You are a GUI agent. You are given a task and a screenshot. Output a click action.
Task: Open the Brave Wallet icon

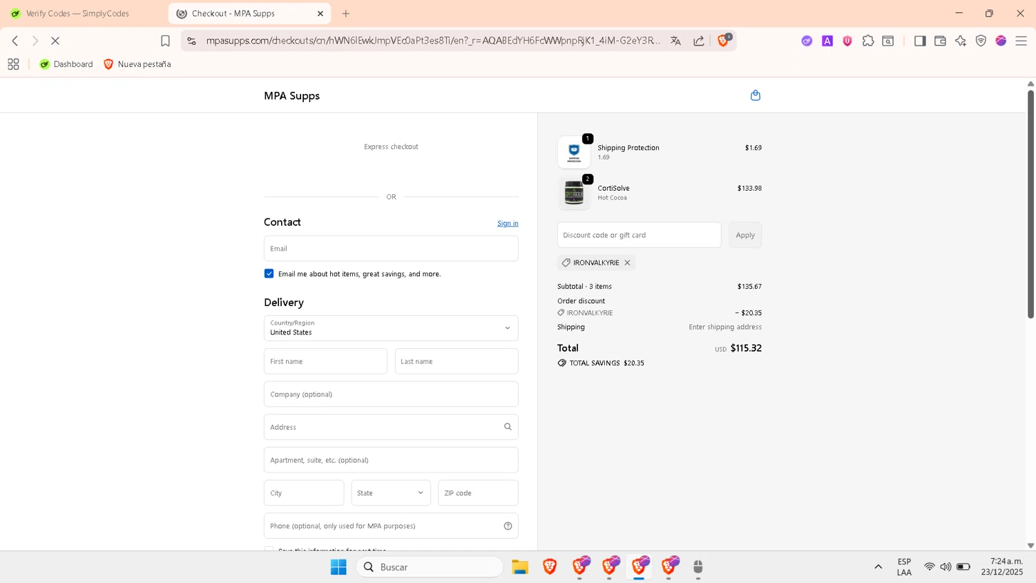point(940,41)
